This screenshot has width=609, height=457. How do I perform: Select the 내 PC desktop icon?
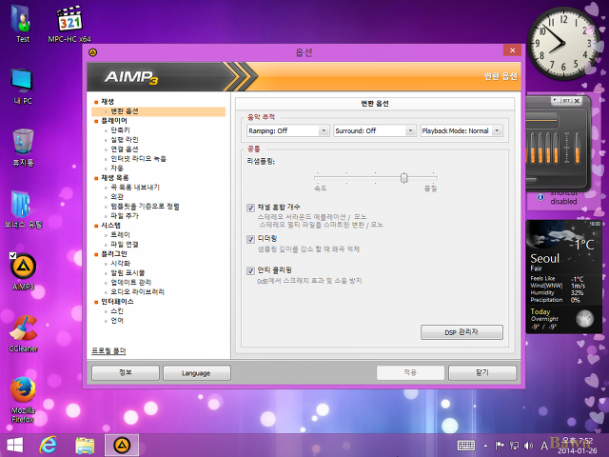pos(23,87)
